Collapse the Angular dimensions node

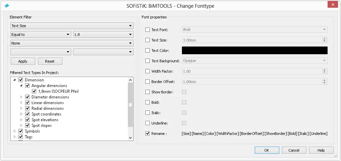click(x=22, y=86)
